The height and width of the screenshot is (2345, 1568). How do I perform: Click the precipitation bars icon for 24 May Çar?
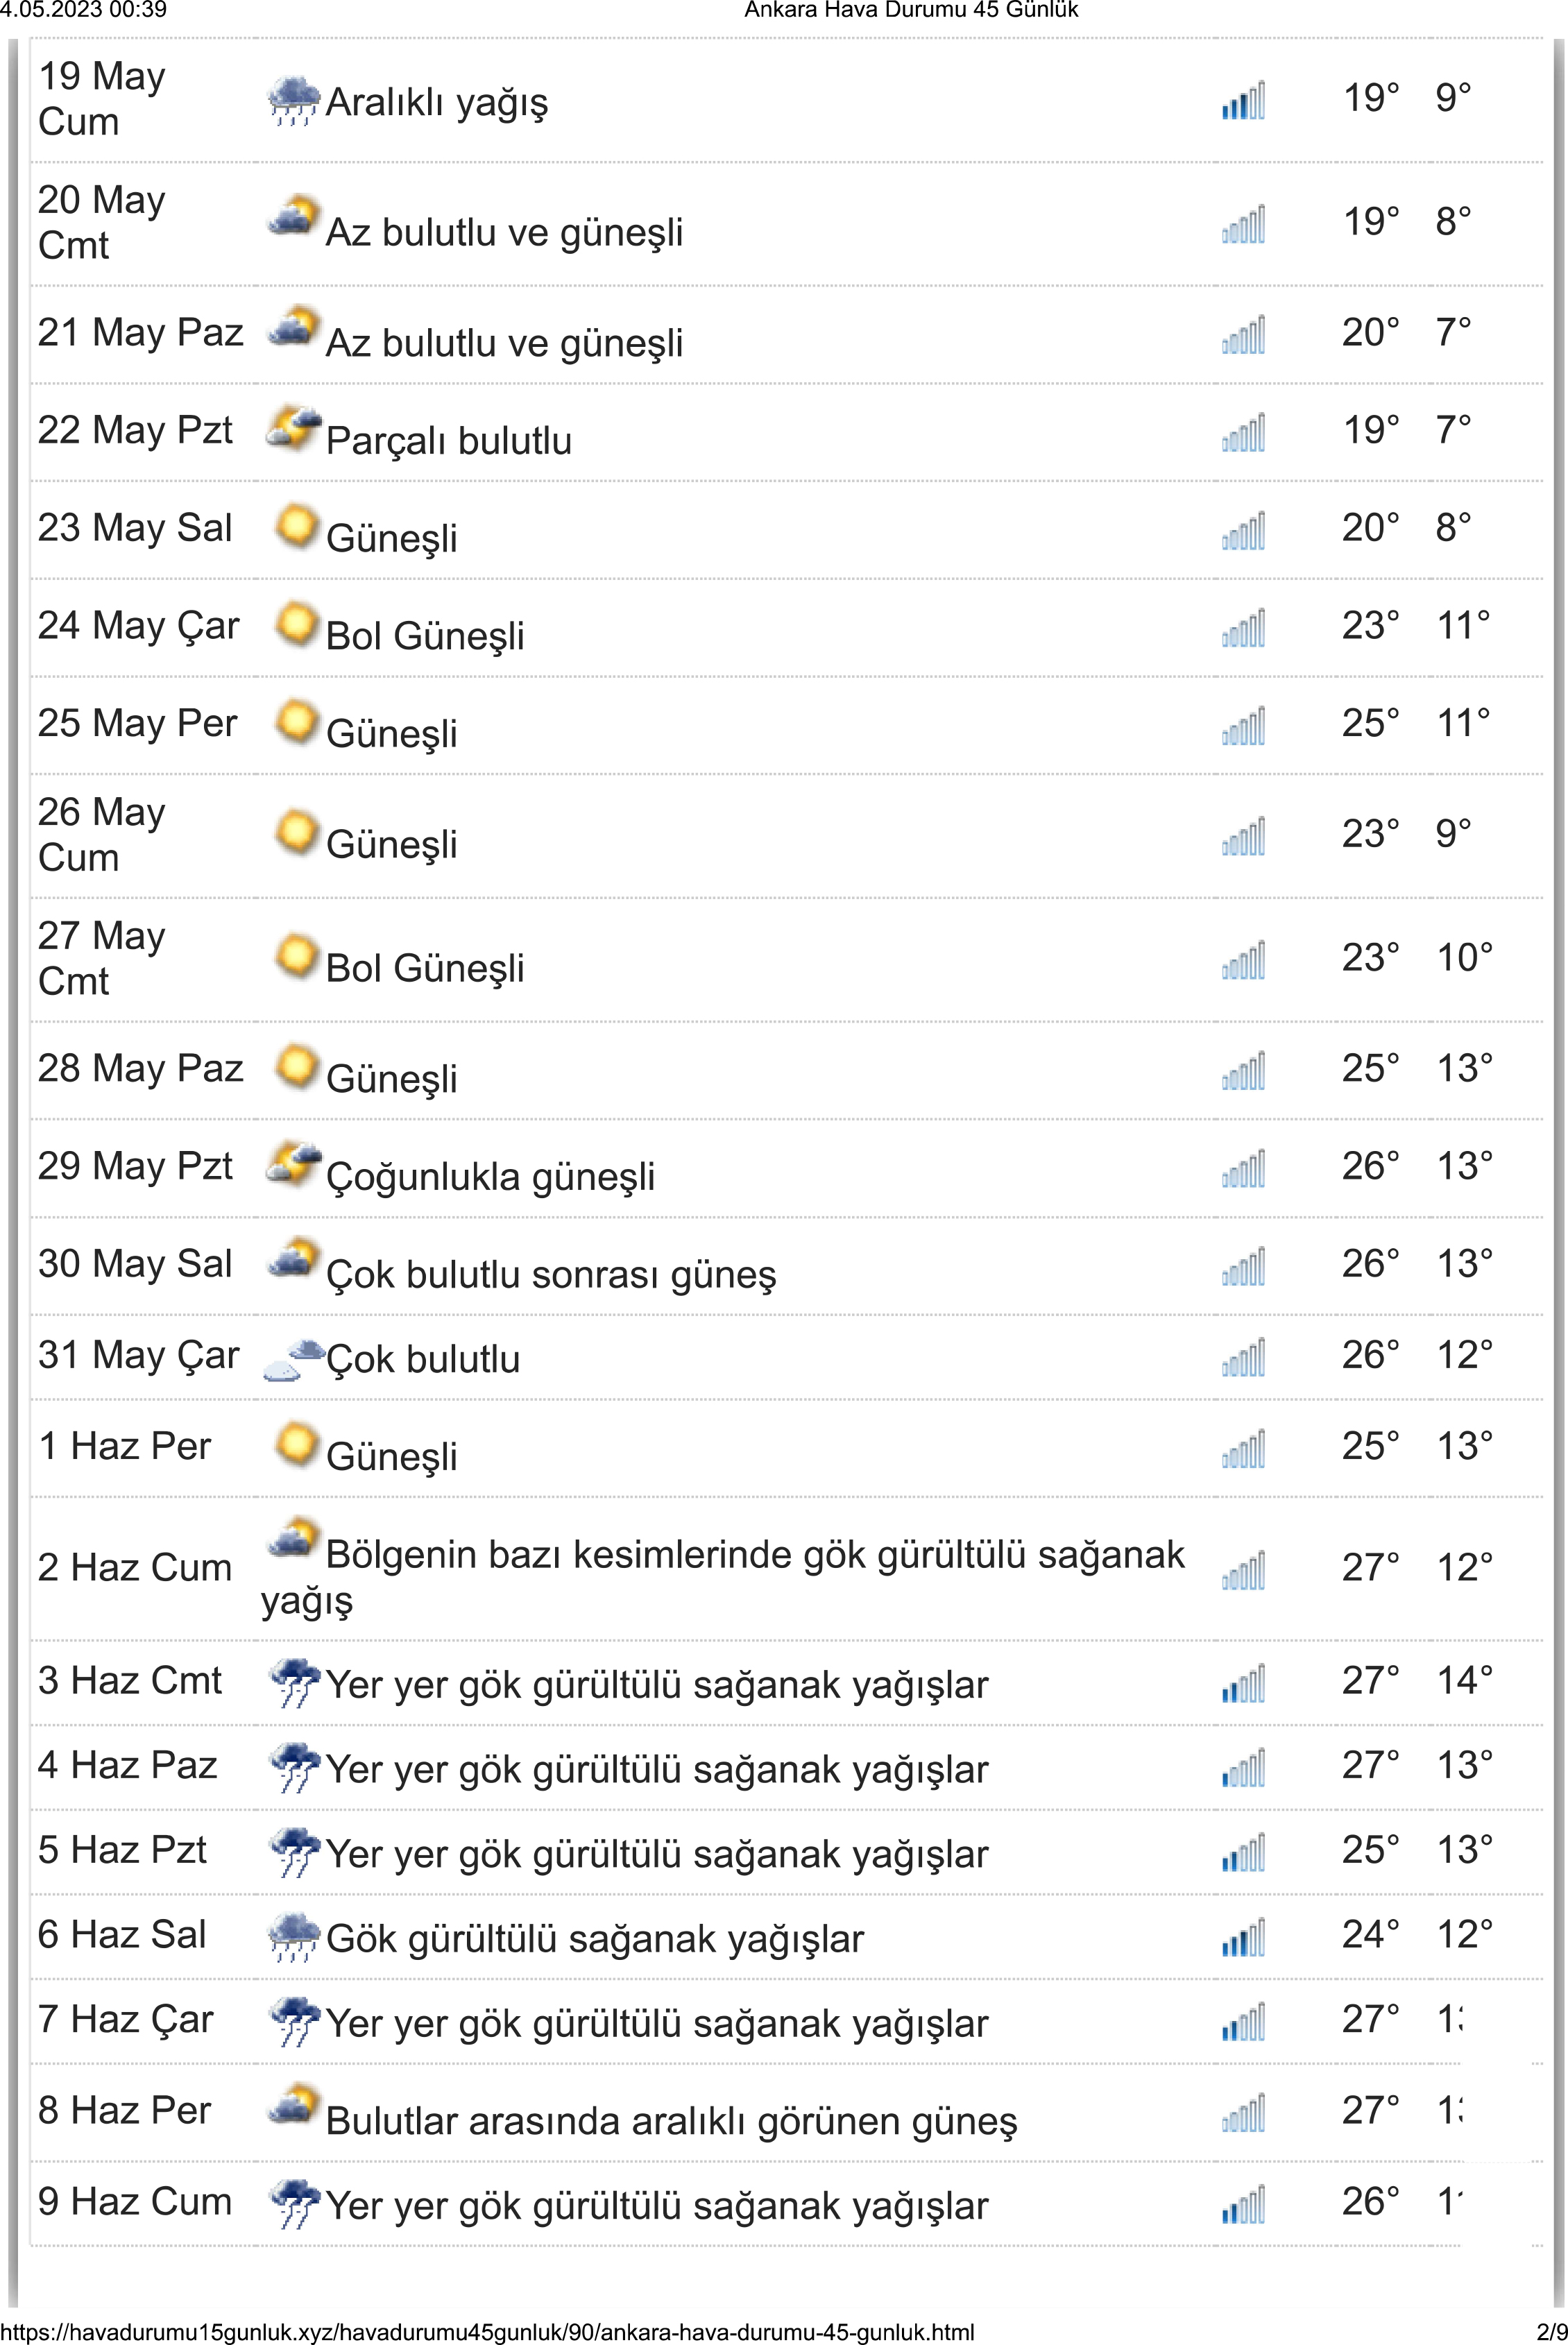point(1243,628)
